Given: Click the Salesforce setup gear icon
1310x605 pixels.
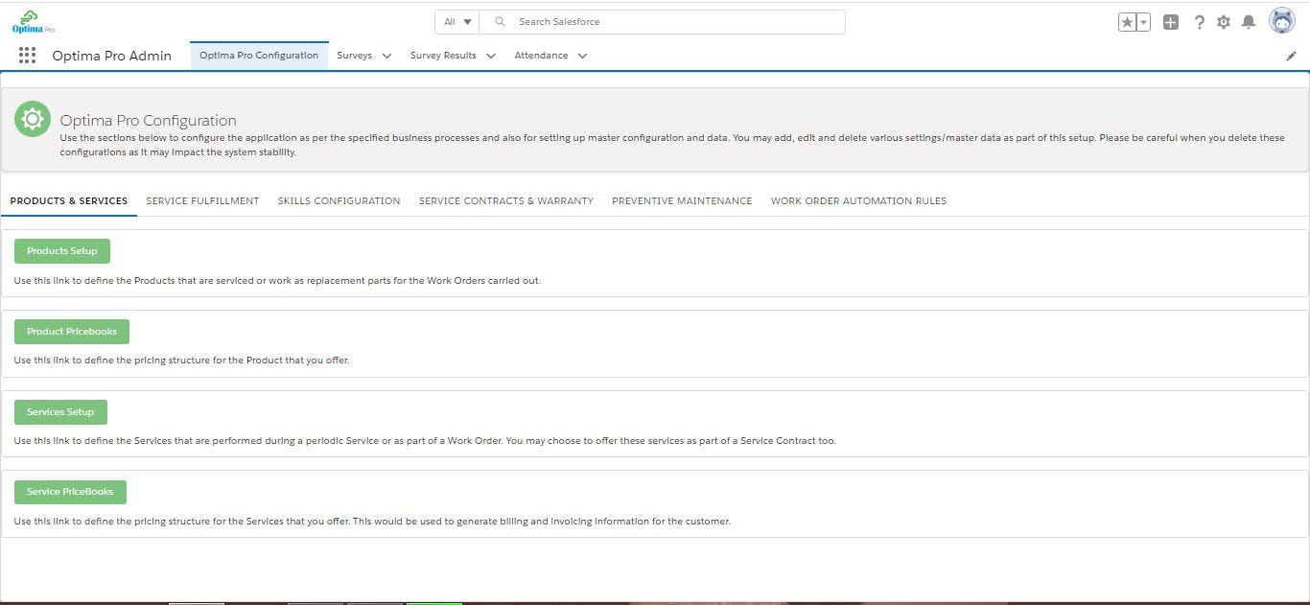Looking at the screenshot, I should (x=1224, y=21).
